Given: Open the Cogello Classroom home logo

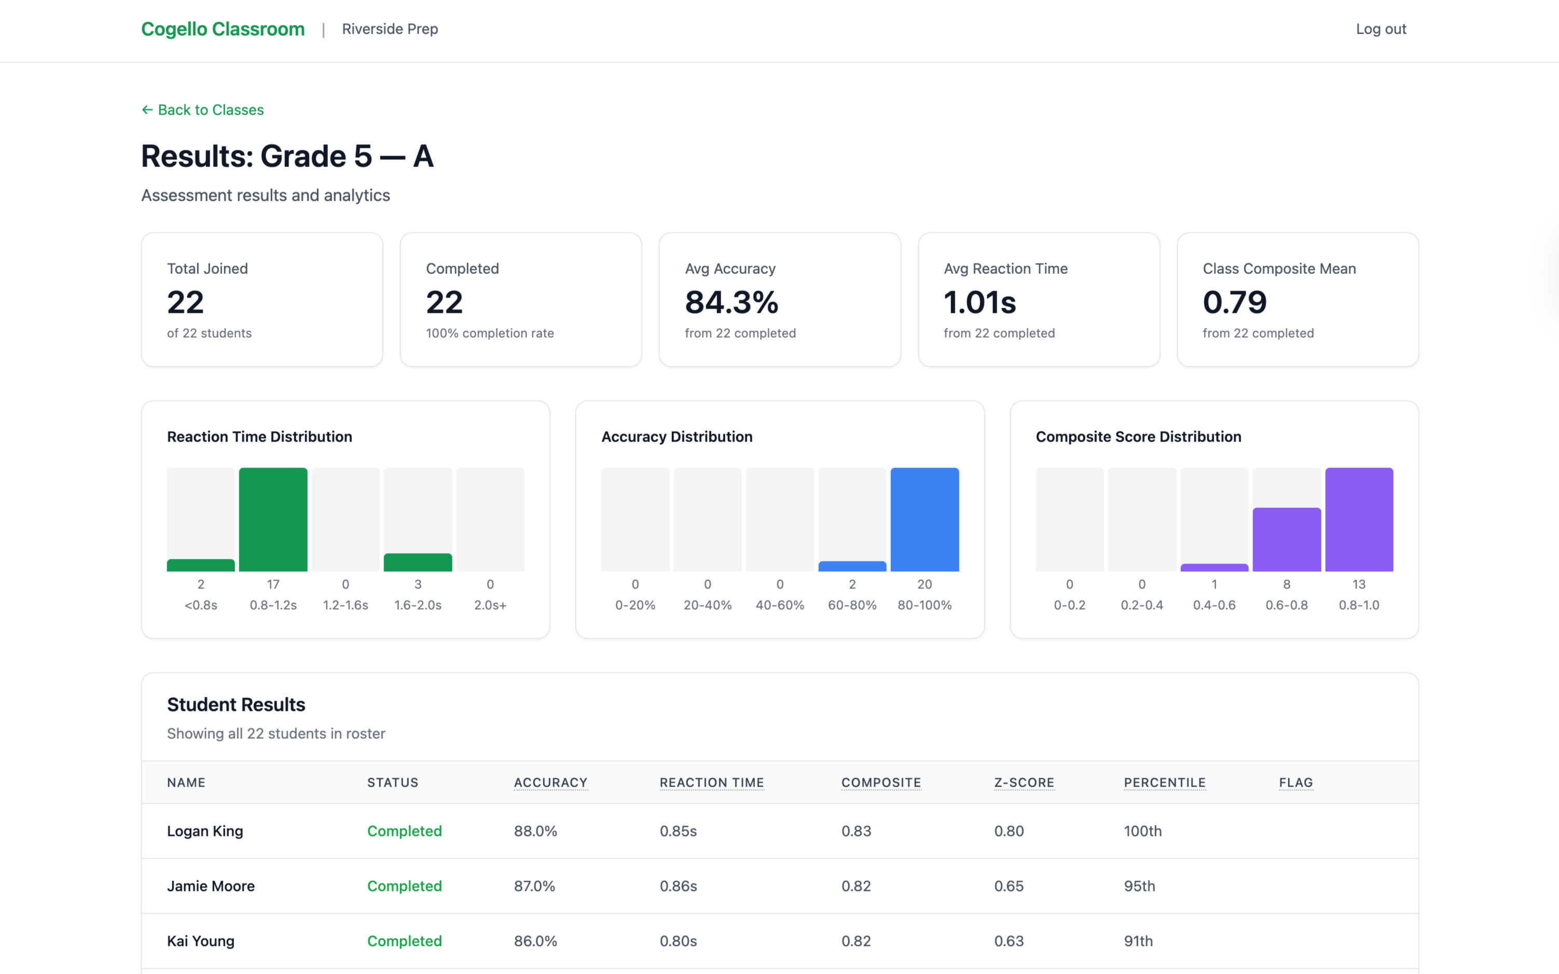Looking at the screenshot, I should pos(223,29).
